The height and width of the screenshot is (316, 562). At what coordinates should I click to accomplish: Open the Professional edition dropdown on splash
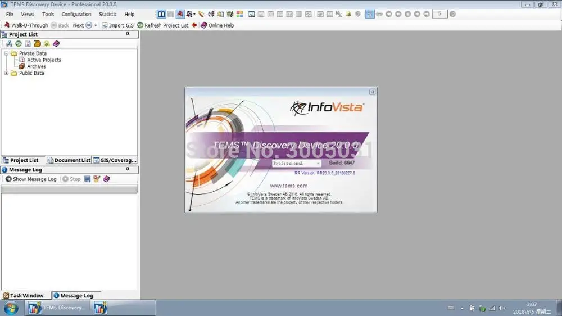click(296, 164)
